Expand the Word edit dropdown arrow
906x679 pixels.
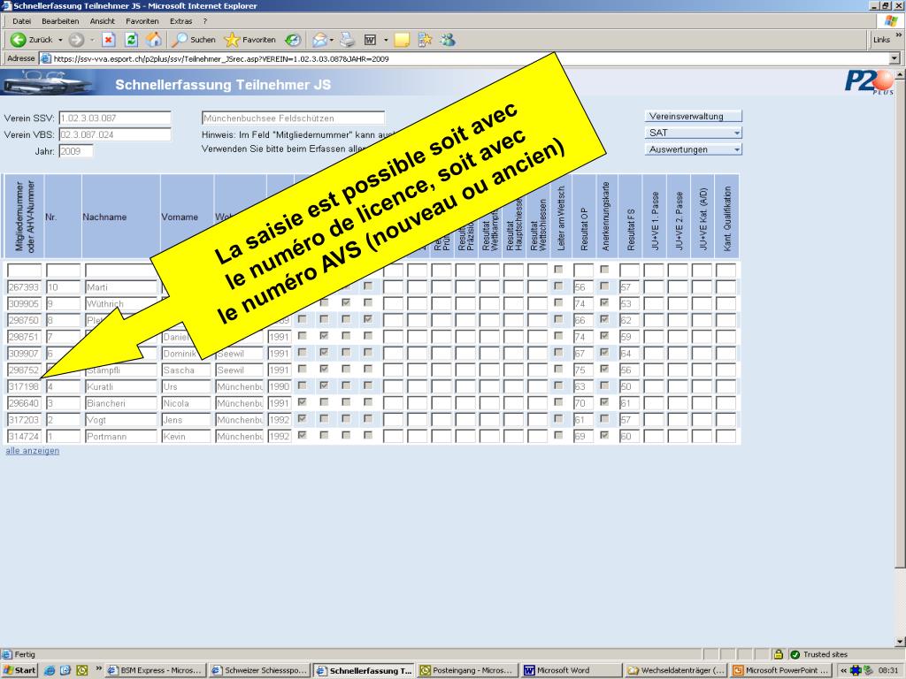386,40
